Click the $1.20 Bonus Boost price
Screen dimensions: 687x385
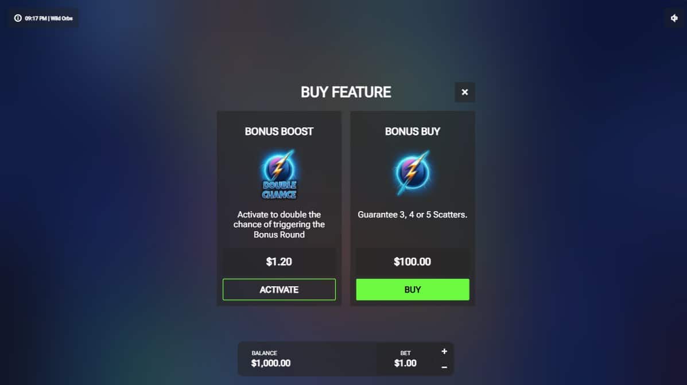tap(279, 262)
